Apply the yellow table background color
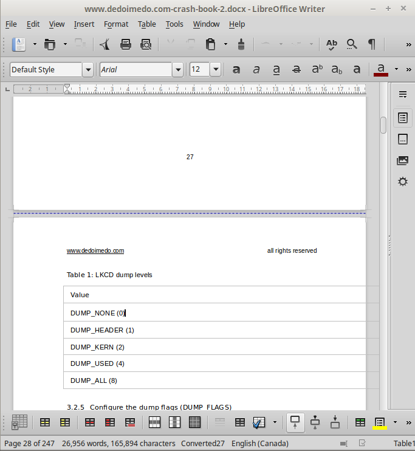 point(380,423)
